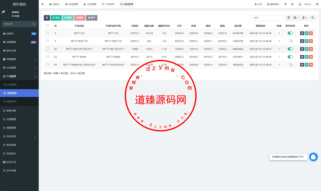Disable the enabled switch for NIFTY BANK

(290, 57)
